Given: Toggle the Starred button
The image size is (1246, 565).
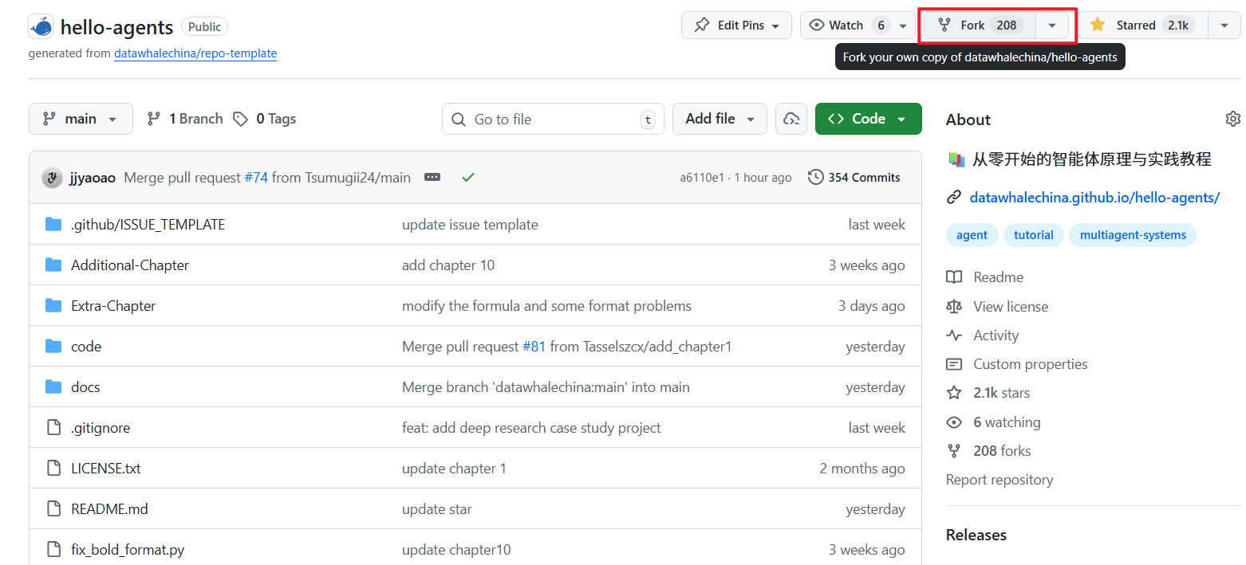Looking at the screenshot, I should (1141, 26).
